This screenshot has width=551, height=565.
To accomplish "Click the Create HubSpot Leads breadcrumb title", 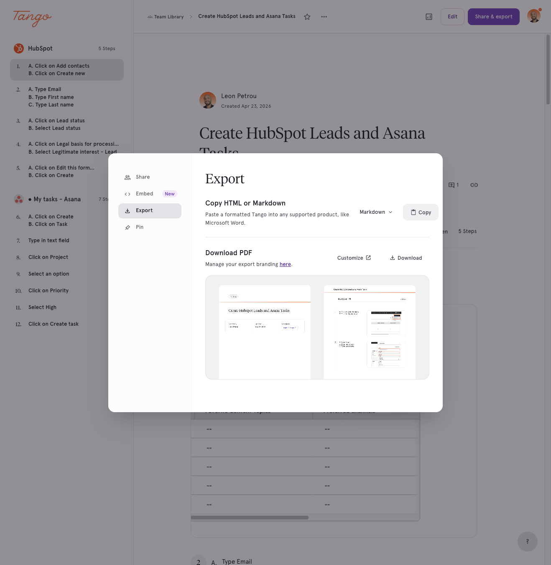I will pos(247,16).
